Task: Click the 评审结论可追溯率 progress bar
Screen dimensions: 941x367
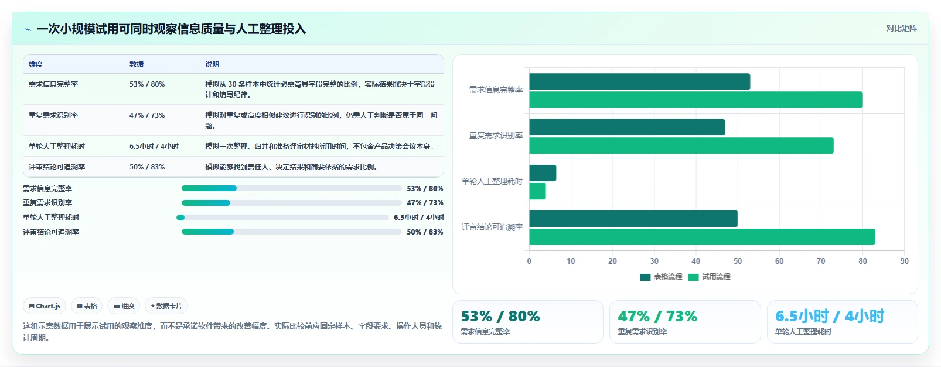Action: (291, 232)
